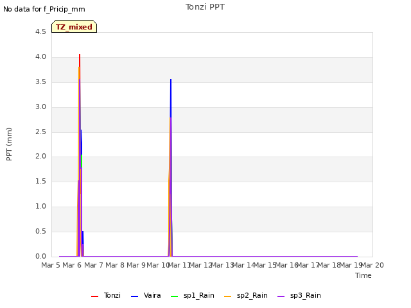Click the Mar 20 x-axis tick label

pyautogui.click(x=372, y=266)
